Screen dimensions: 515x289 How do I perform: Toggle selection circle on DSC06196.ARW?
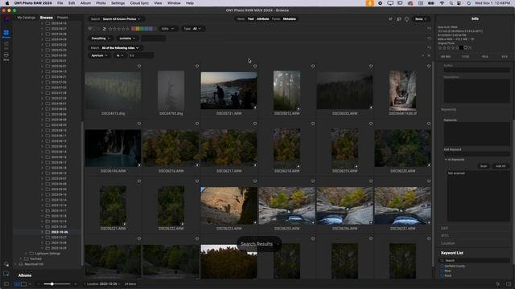coord(139,124)
